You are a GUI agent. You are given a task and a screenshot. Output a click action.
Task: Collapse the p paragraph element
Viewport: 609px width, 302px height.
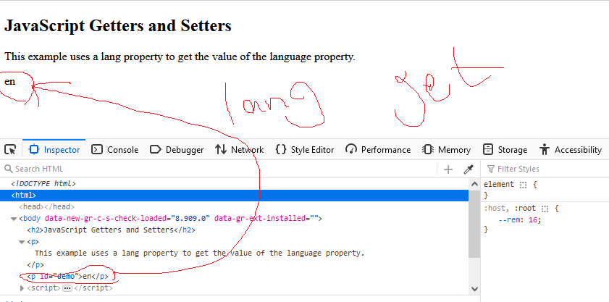coord(21,242)
